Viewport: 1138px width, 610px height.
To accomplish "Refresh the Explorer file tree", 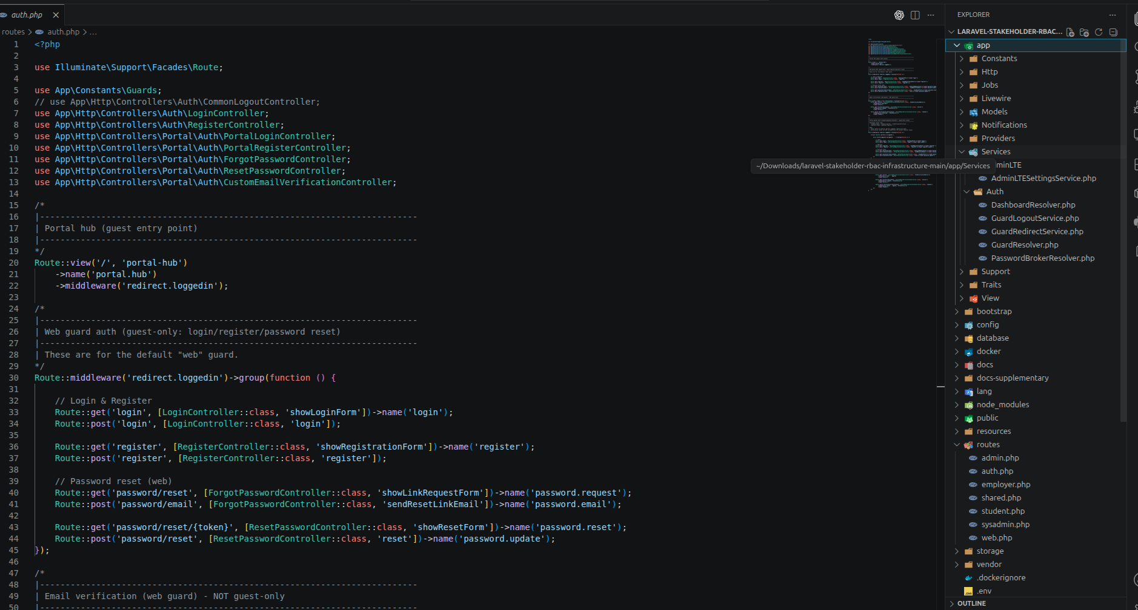I will [x=1099, y=32].
